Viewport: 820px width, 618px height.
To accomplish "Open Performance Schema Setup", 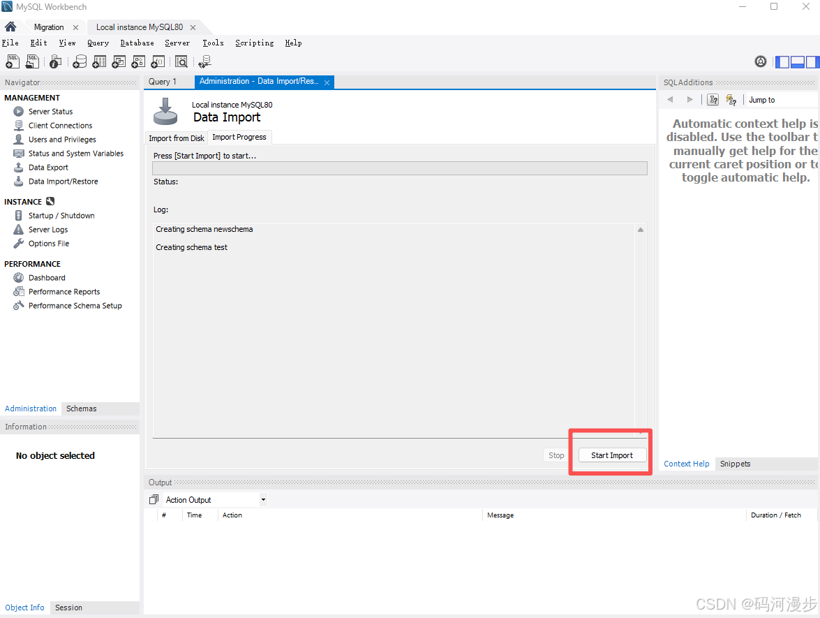I will 75,306.
